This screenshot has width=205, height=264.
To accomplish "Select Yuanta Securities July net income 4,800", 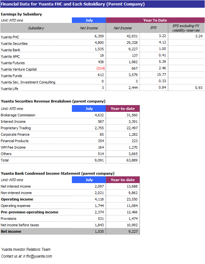I will [x=99, y=43].
